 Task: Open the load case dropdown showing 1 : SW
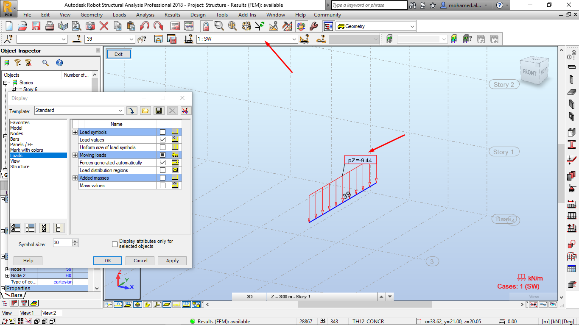[x=294, y=39]
